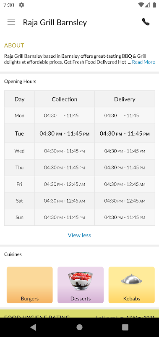Collapse opening hours with View less
This screenshot has height=337, width=159.
click(79, 235)
